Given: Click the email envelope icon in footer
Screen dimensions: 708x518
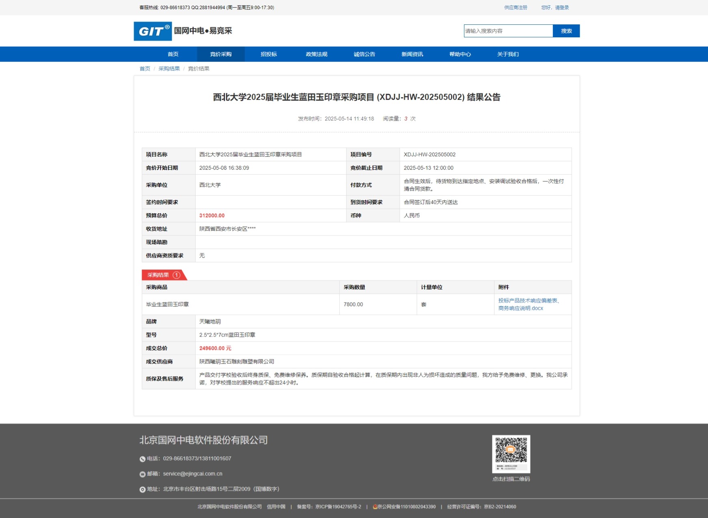Looking at the screenshot, I should pyautogui.click(x=142, y=474).
